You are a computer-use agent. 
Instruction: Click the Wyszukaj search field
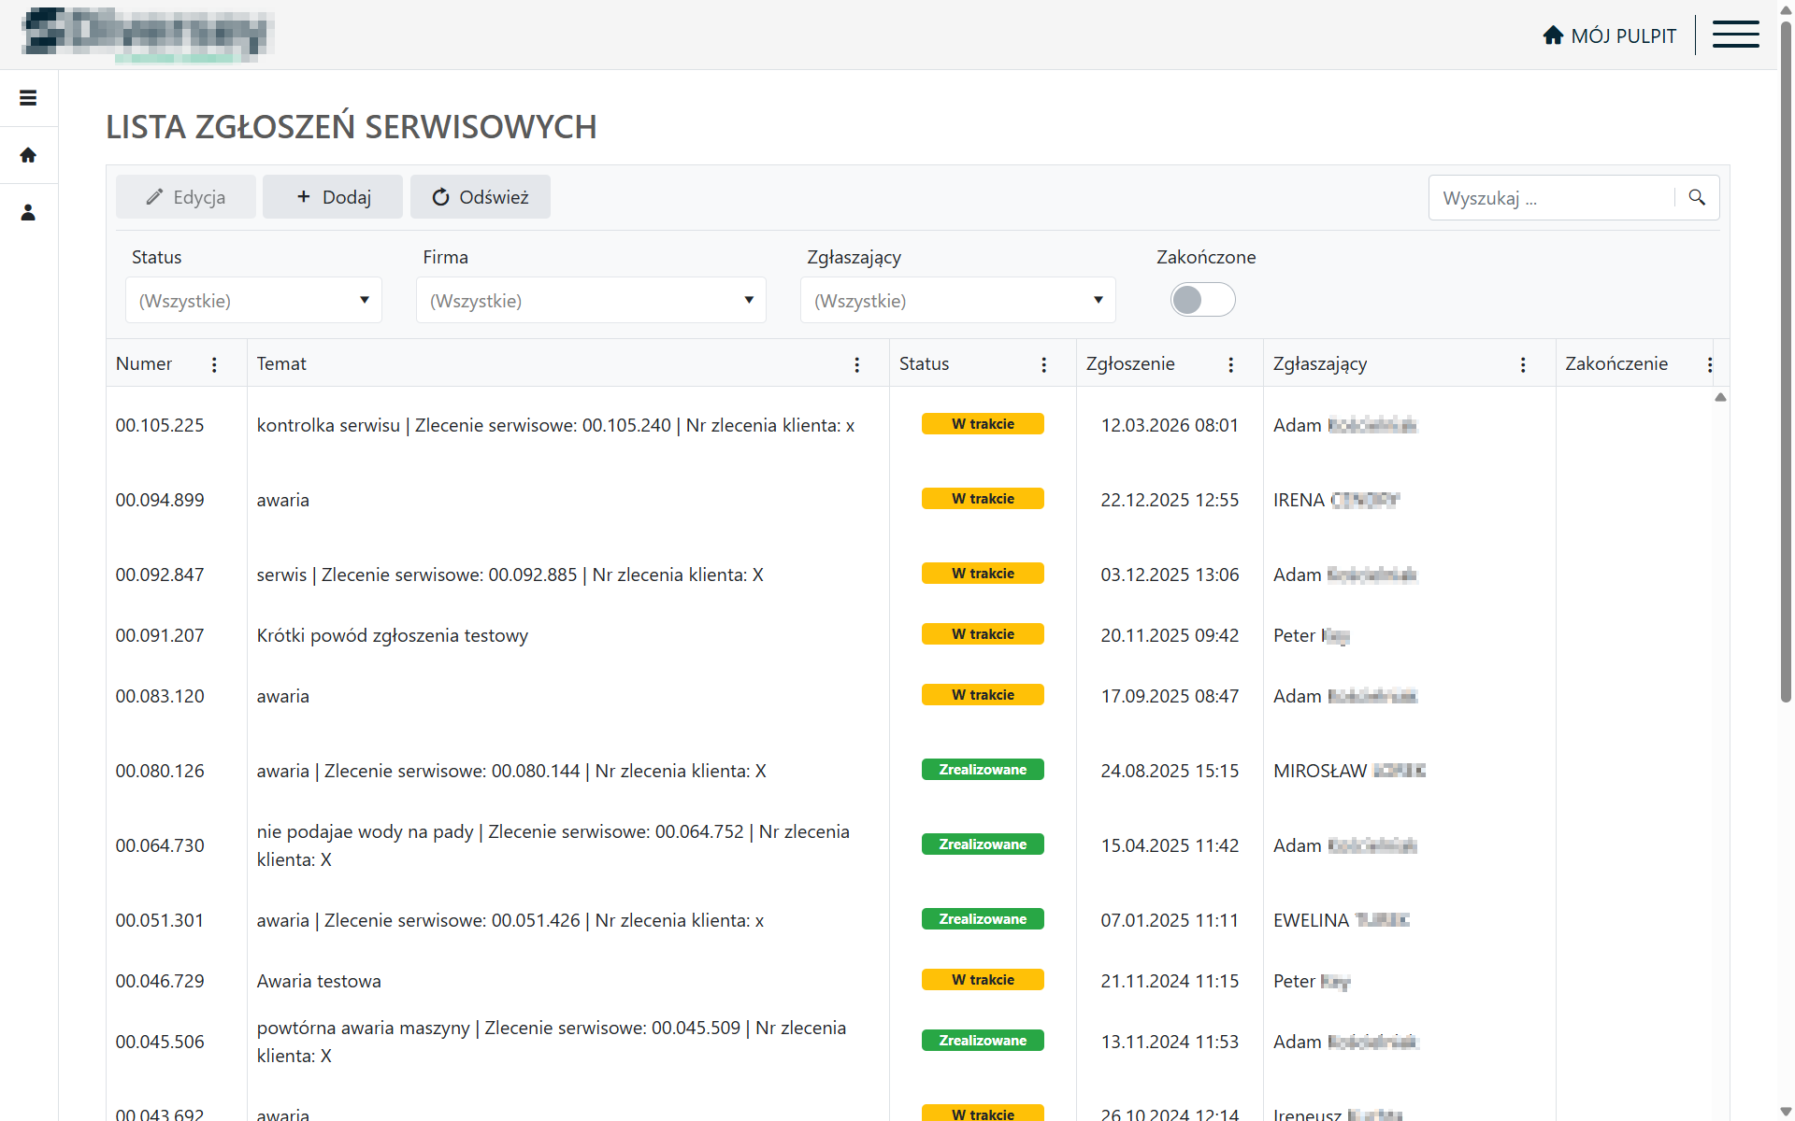point(1552,198)
